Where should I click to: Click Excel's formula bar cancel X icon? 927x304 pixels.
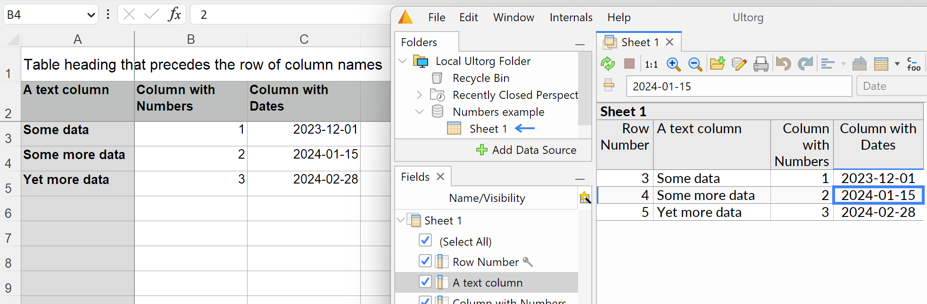point(129,15)
